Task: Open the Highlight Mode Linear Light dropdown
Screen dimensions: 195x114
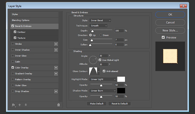Action: tap(103, 79)
